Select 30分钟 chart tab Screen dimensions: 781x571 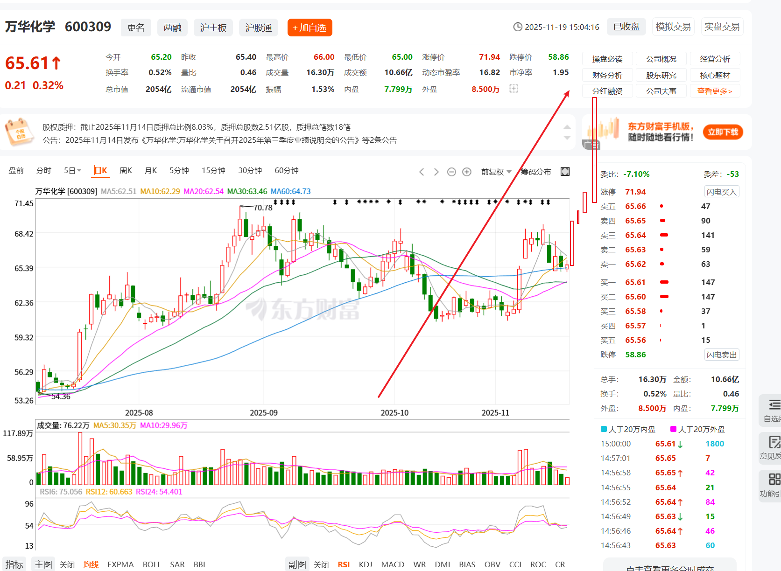(x=250, y=171)
